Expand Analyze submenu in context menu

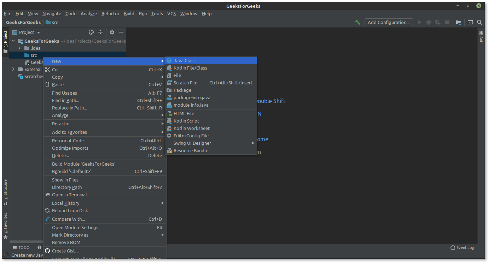pyautogui.click(x=105, y=115)
